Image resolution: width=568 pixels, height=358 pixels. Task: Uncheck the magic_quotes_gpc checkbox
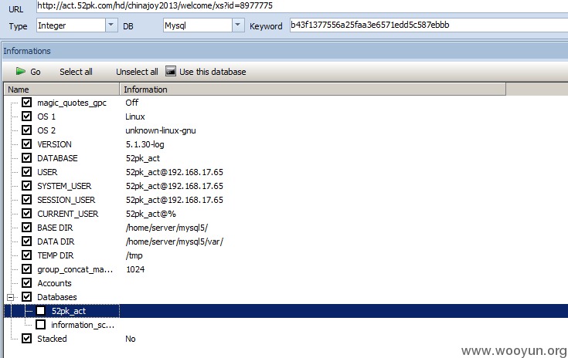pyautogui.click(x=26, y=103)
